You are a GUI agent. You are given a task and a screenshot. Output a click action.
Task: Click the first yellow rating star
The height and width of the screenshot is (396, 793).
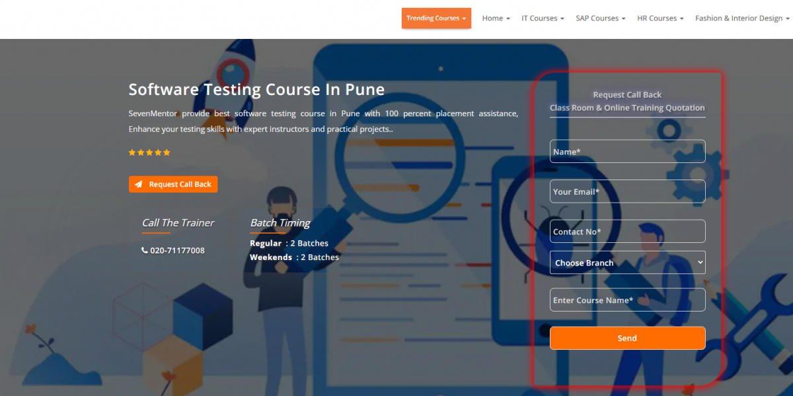click(x=132, y=152)
